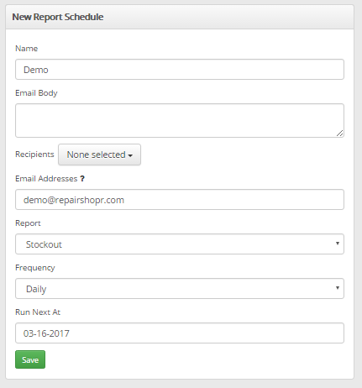This screenshot has height=388, width=362.
Task: Click the arrow on the Stockout report selector
Action: click(x=338, y=244)
